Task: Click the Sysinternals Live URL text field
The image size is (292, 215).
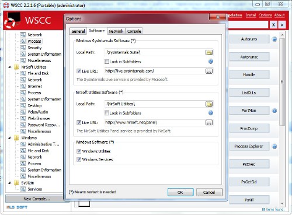Action: coord(155,71)
